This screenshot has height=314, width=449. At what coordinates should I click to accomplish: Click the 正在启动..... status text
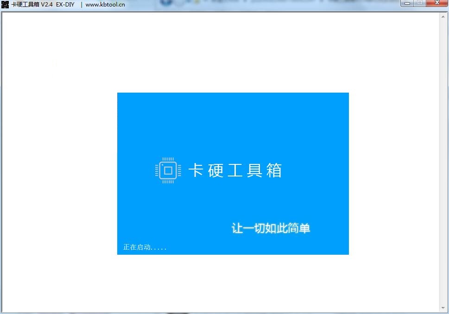click(x=145, y=247)
